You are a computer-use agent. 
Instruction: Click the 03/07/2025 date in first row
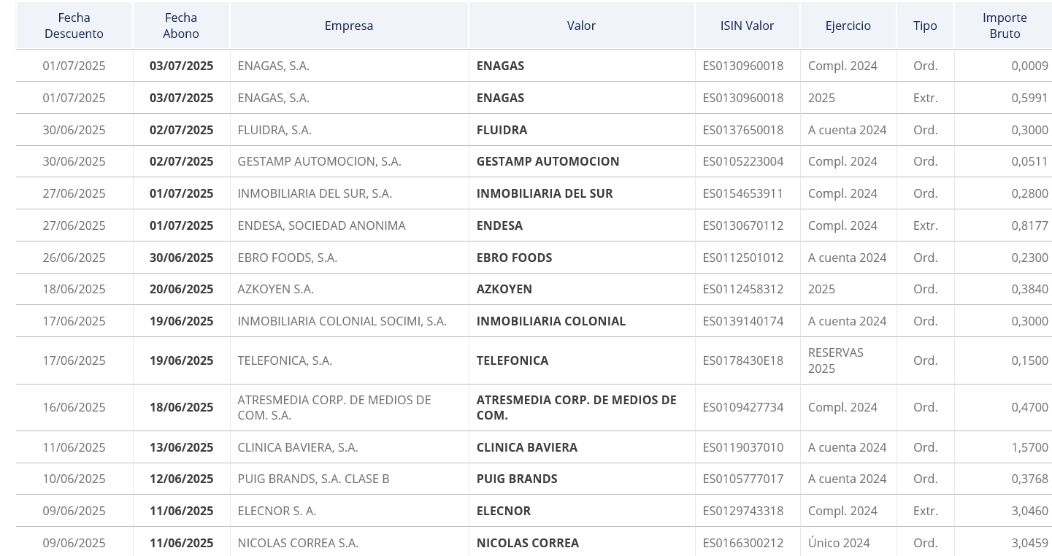181,66
